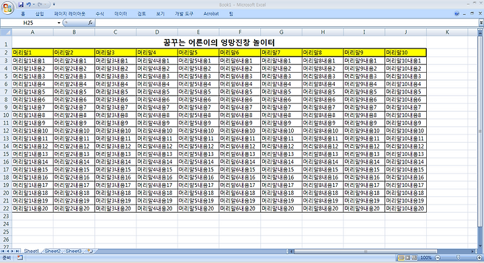The height and width of the screenshot is (263, 484).
Task: Select column A header
Action: [x=32, y=32]
